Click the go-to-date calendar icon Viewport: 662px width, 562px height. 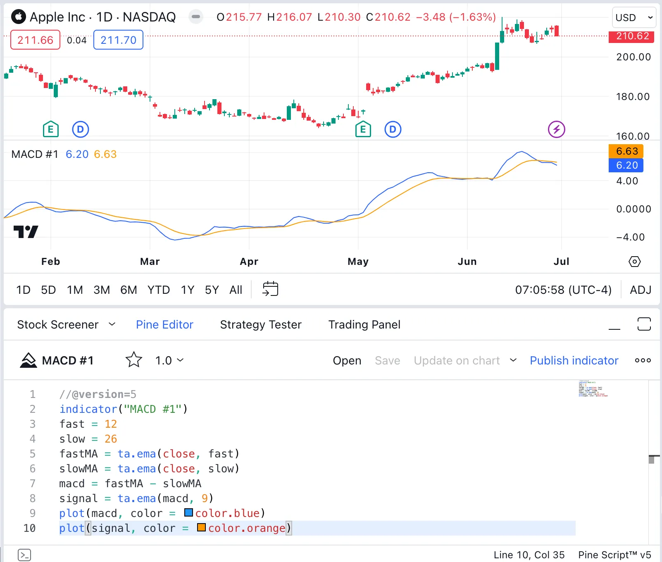point(270,289)
